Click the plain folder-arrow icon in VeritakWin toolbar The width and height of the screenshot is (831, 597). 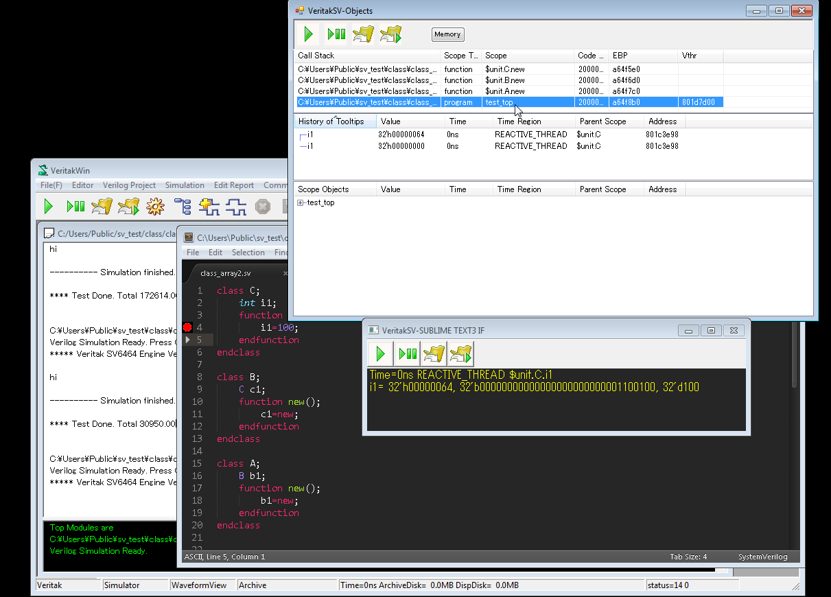(x=102, y=206)
